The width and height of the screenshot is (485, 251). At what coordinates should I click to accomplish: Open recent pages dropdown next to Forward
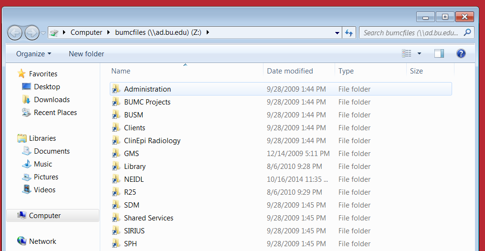tap(43, 33)
